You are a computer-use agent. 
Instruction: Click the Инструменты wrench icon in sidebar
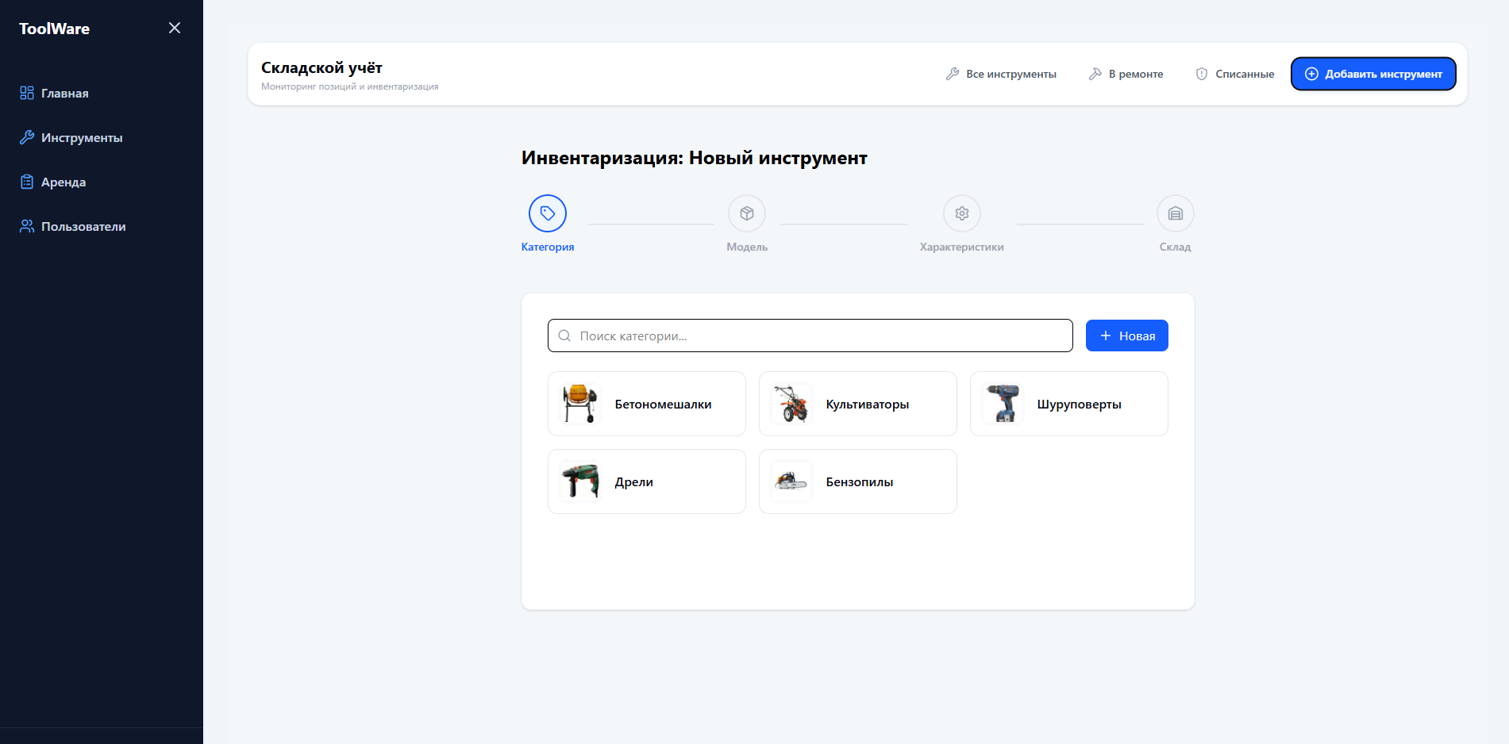click(27, 137)
